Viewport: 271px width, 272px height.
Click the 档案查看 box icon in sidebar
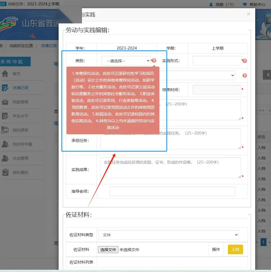pos(5,102)
